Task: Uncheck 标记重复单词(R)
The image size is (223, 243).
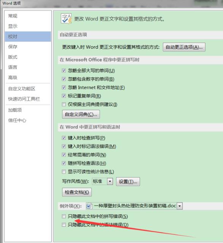Action: (x=64, y=96)
